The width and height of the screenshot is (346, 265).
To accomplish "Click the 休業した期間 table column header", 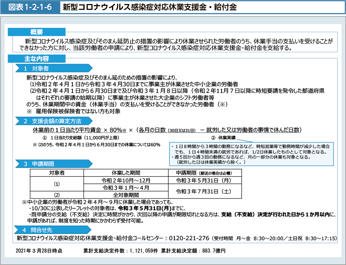I will pos(126,173).
